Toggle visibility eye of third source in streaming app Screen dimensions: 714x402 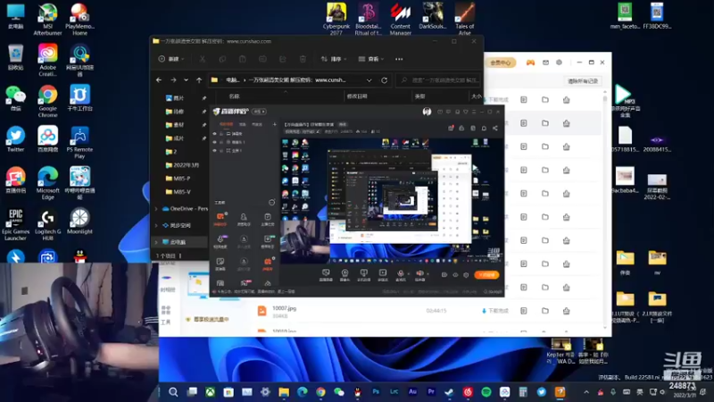coord(214,150)
